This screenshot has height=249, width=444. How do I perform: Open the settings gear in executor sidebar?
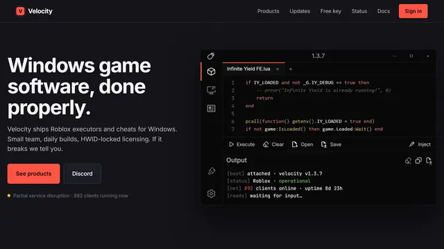(211, 194)
